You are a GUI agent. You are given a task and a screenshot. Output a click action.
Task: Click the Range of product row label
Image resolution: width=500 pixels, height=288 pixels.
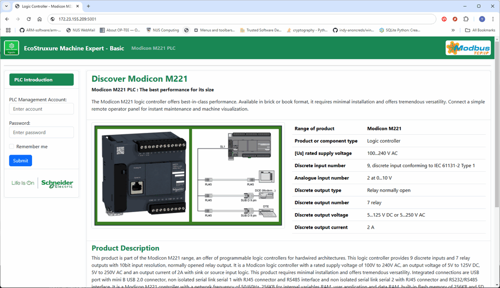(x=314, y=129)
